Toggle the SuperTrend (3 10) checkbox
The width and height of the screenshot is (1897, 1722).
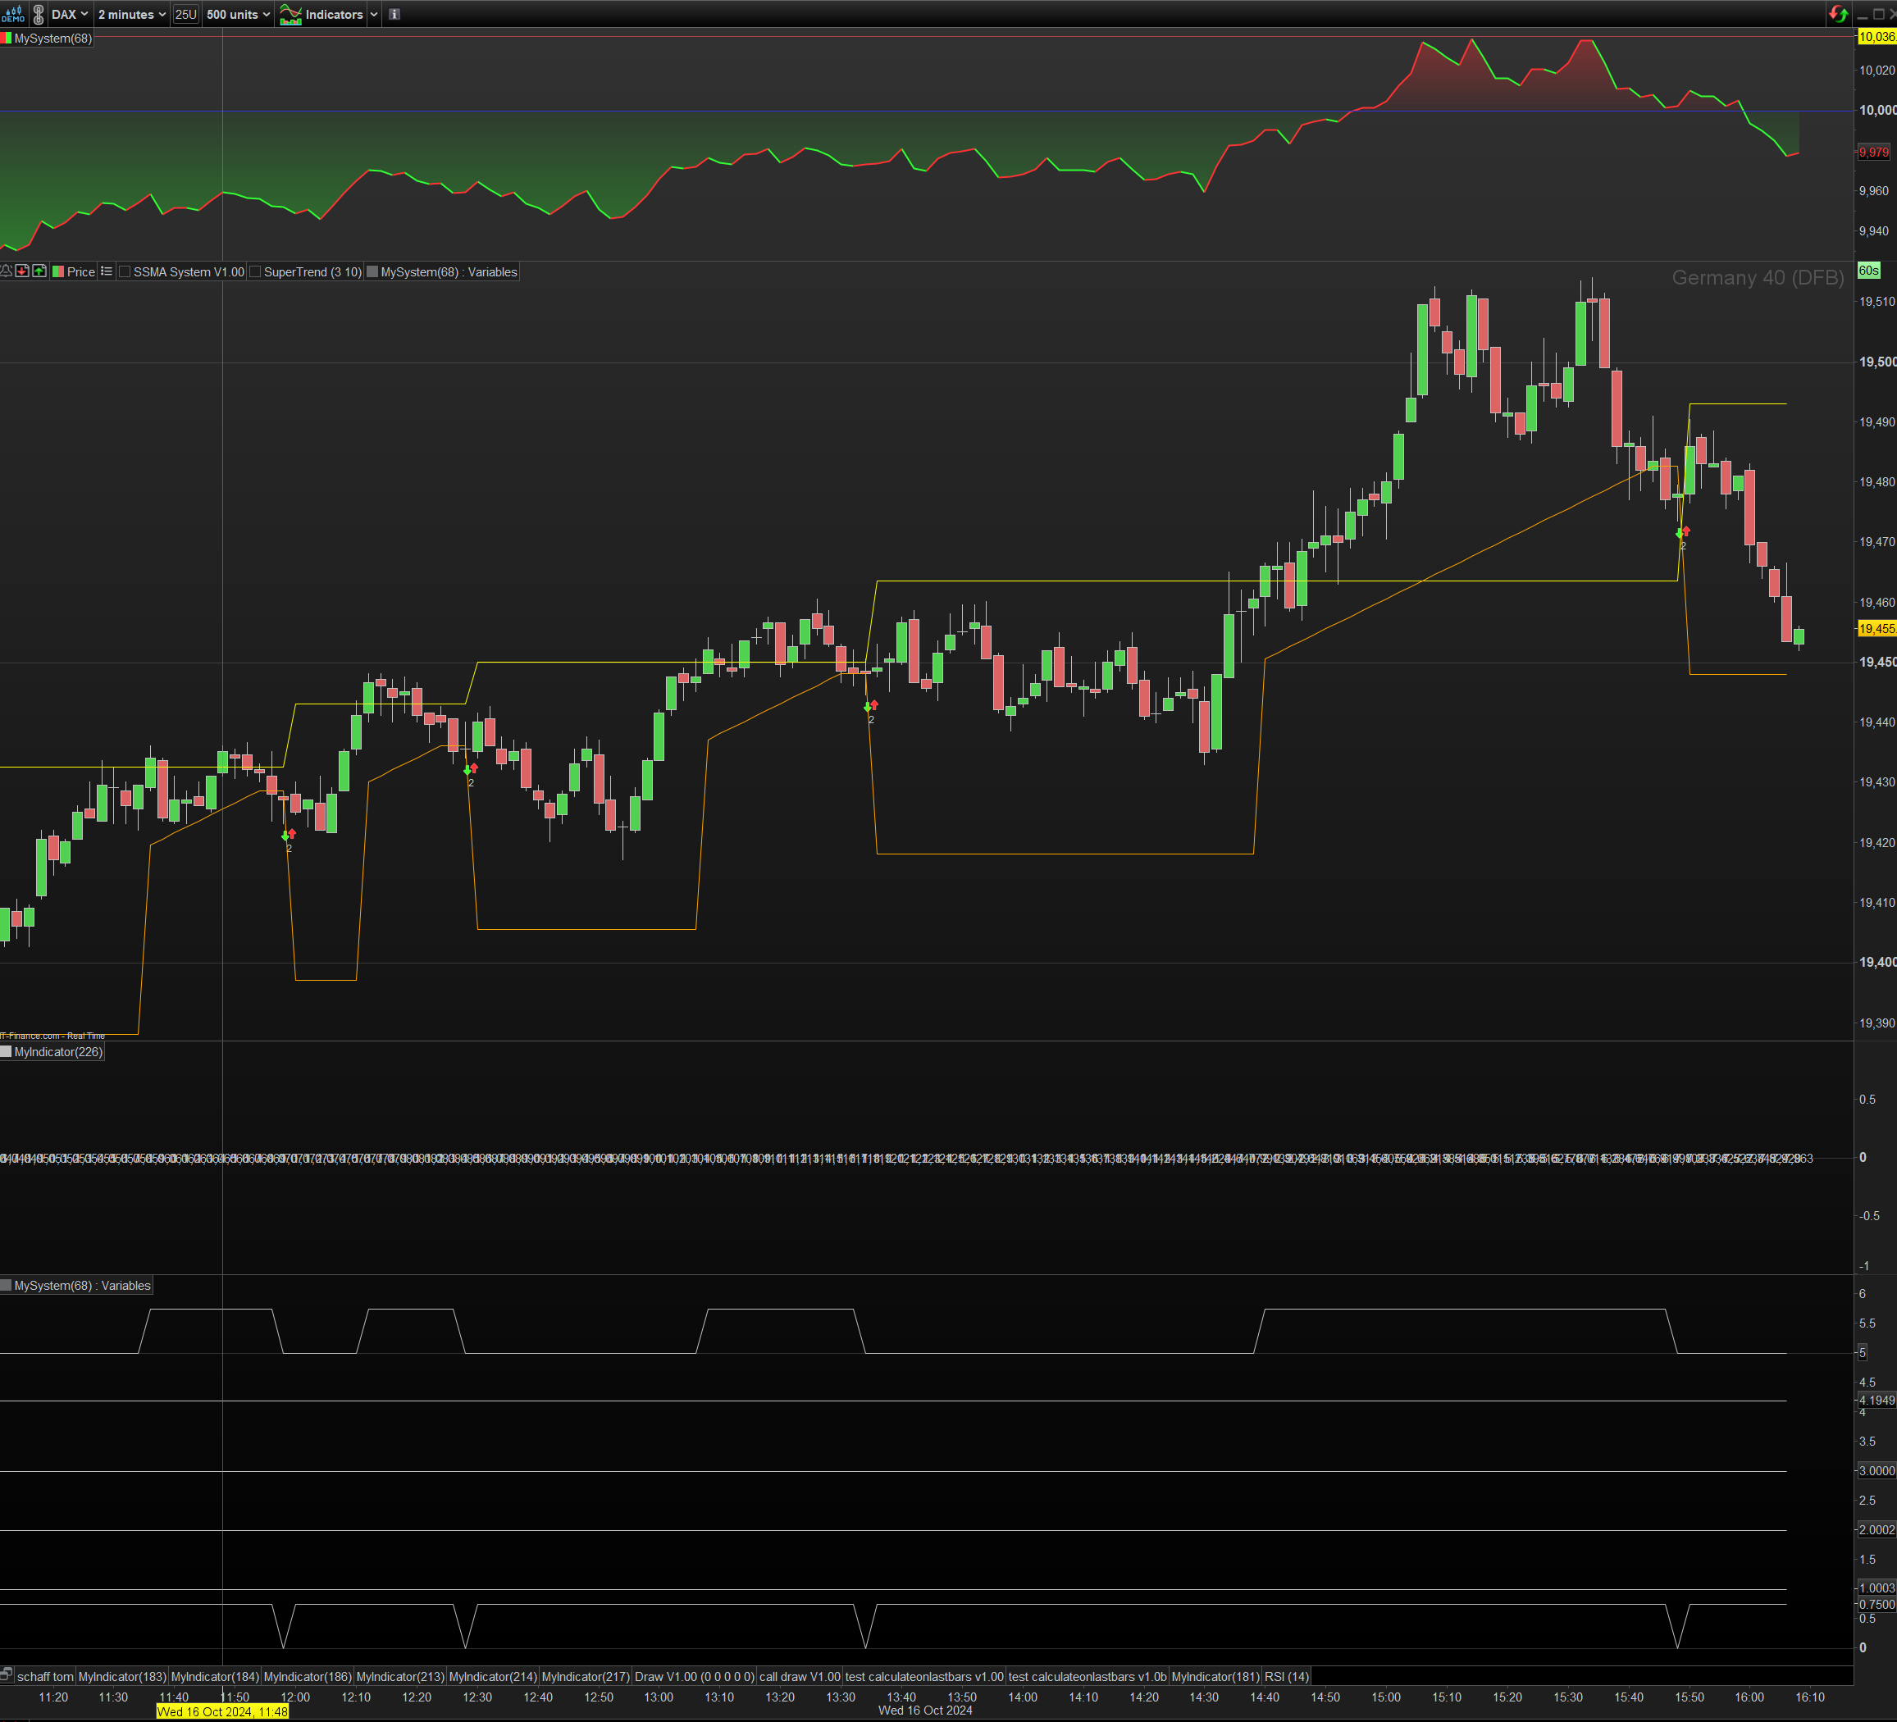point(255,272)
